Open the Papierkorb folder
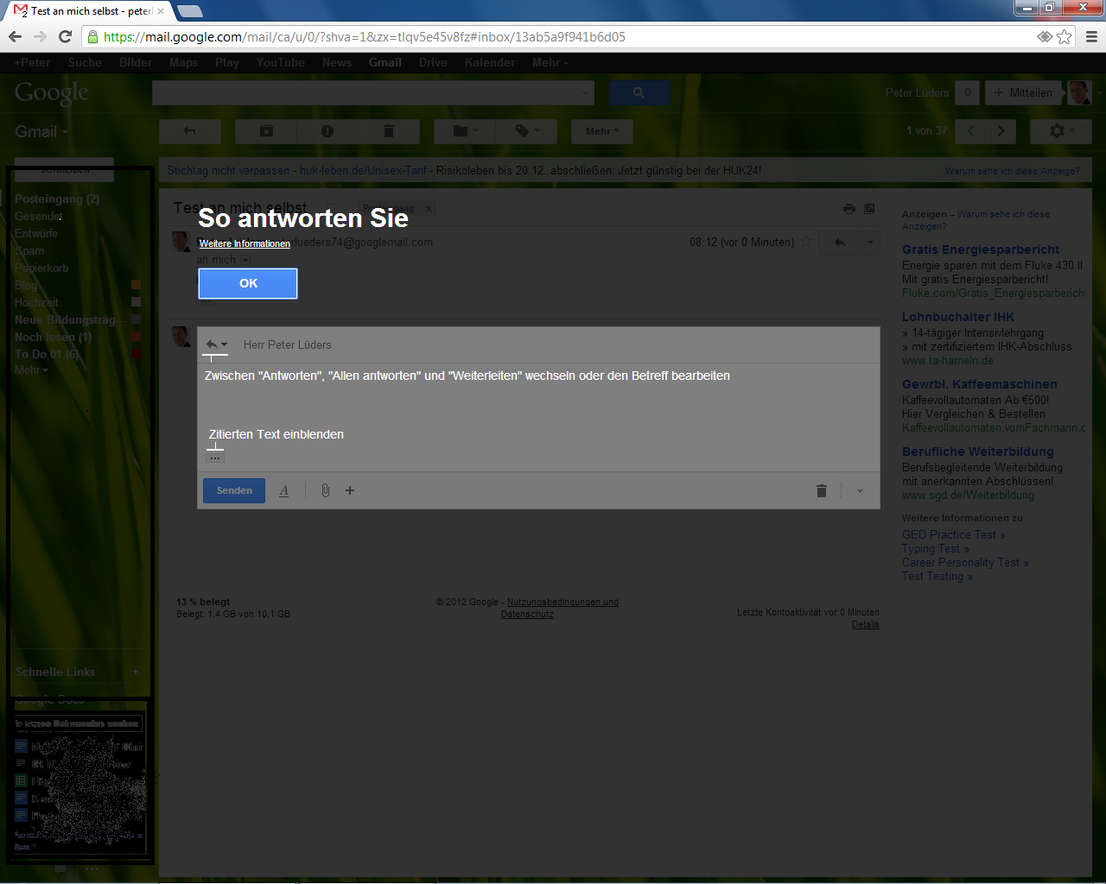The image size is (1106, 884). click(41, 268)
